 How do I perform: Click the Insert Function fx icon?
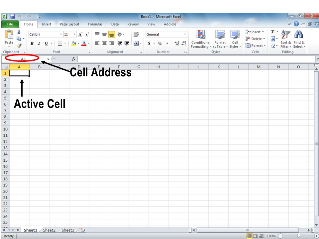pos(73,59)
